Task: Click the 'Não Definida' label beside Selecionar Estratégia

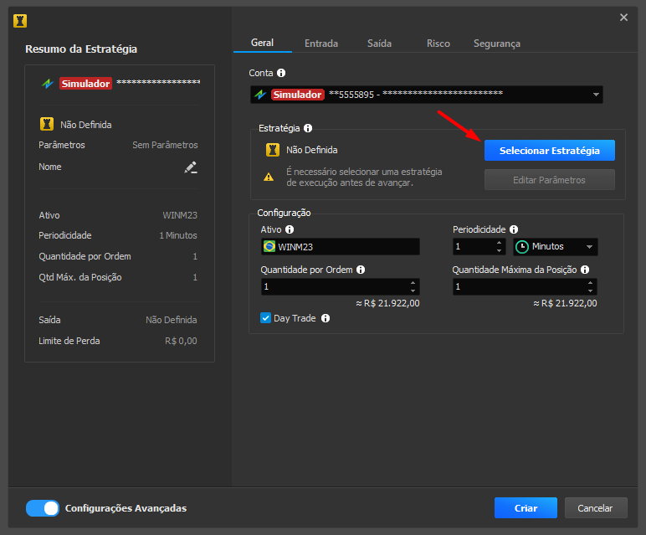Action: (x=312, y=150)
